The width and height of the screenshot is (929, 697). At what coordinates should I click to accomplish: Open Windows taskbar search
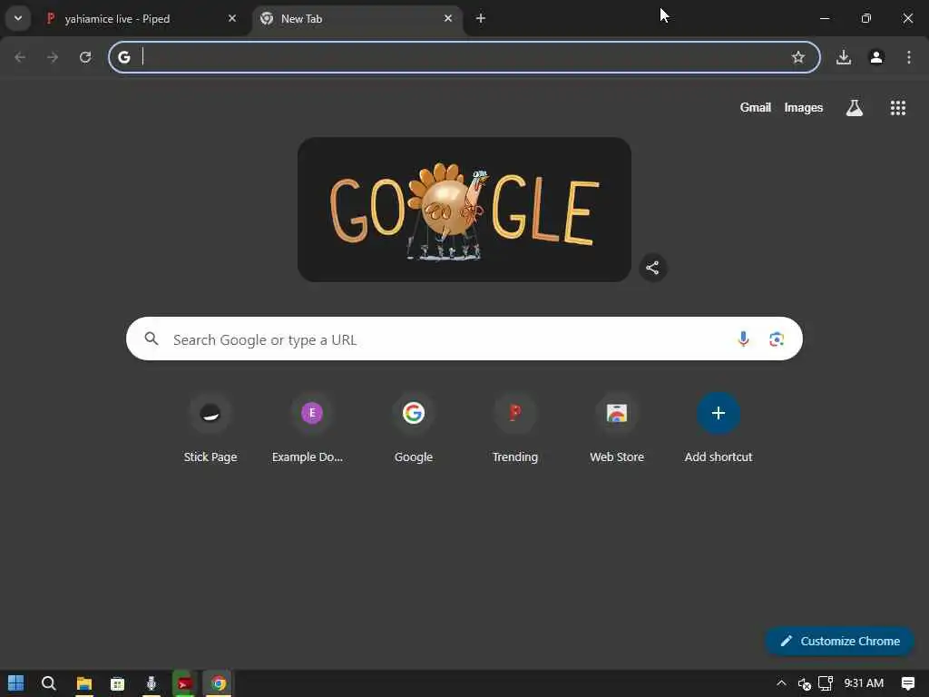click(49, 683)
